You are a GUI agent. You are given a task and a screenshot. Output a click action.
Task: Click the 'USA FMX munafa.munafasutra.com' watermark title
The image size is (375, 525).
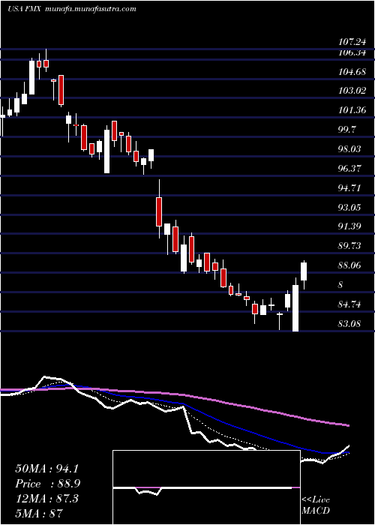[72, 9]
